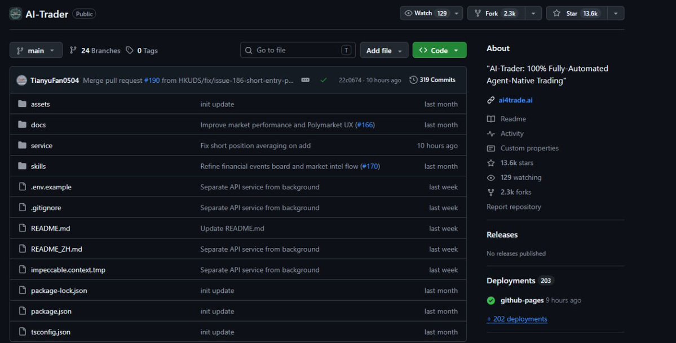Viewport: 676px width, 343px height.
Task: Open the README_ZH.md file
Action: 56,249
